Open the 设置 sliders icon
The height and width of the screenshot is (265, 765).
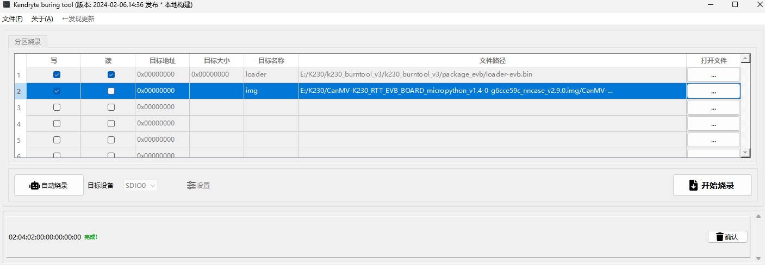click(191, 185)
